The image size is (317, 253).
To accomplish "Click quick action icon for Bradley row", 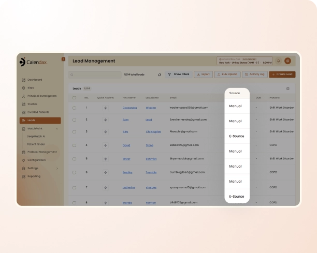I will click(106, 172).
